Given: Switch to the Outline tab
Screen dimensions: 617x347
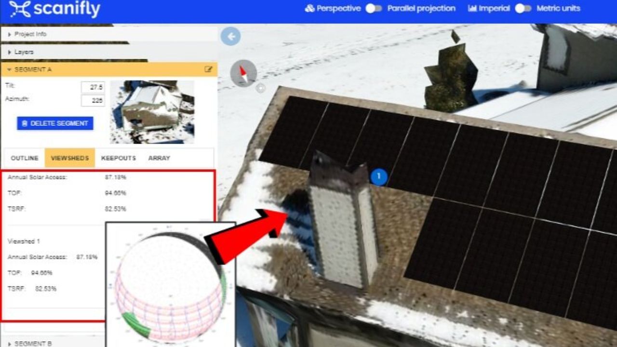Looking at the screenshot, I should point(25,158).
